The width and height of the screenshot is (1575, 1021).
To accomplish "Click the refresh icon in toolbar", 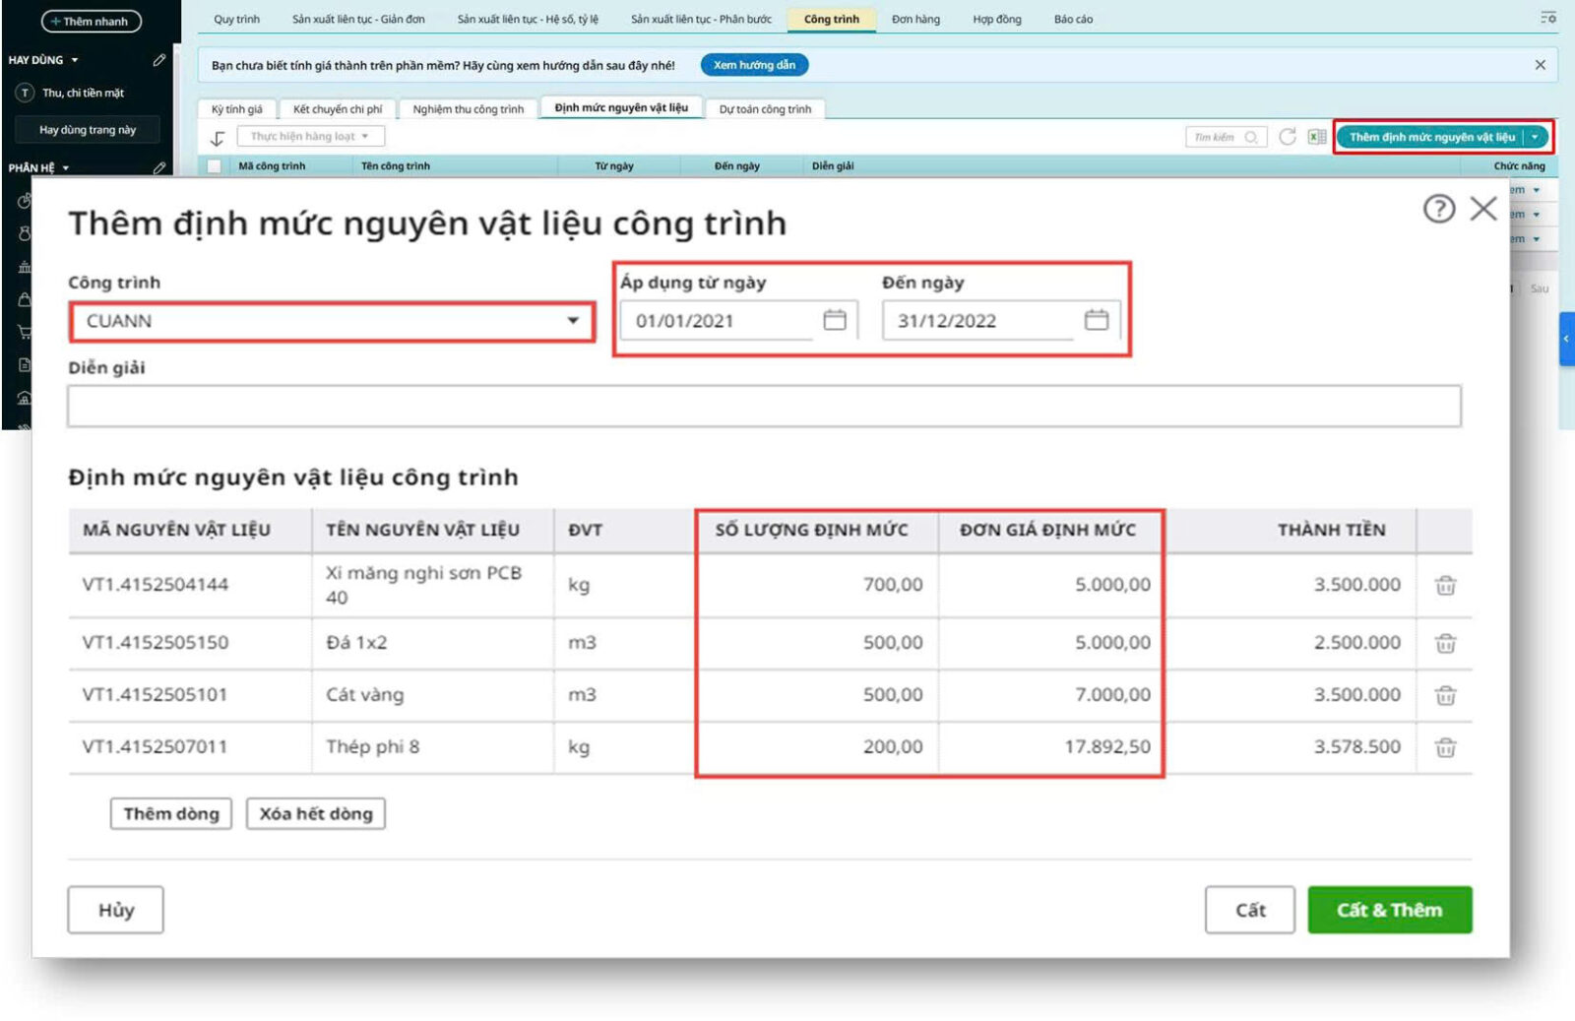I will pyautogui.click(x=1288, y=137).
